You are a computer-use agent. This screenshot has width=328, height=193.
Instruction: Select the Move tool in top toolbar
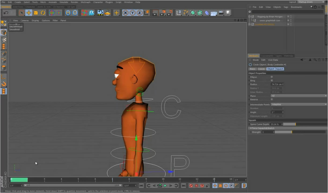(x=29, y=13)
